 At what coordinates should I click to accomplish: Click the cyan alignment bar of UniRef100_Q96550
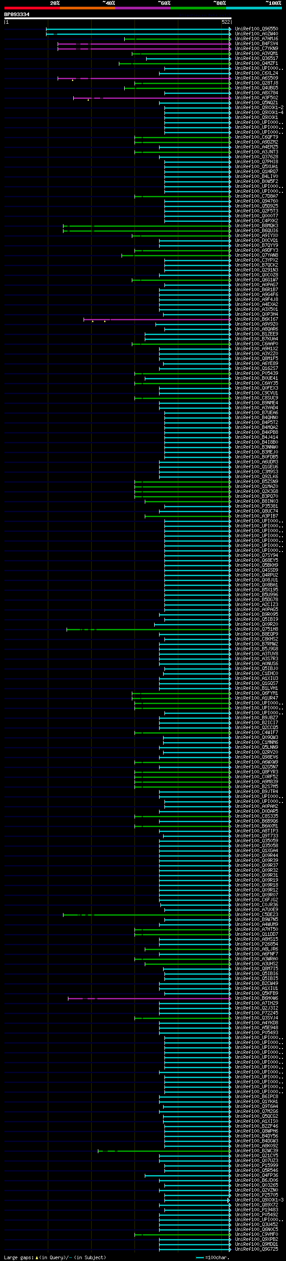pos(139,29)
